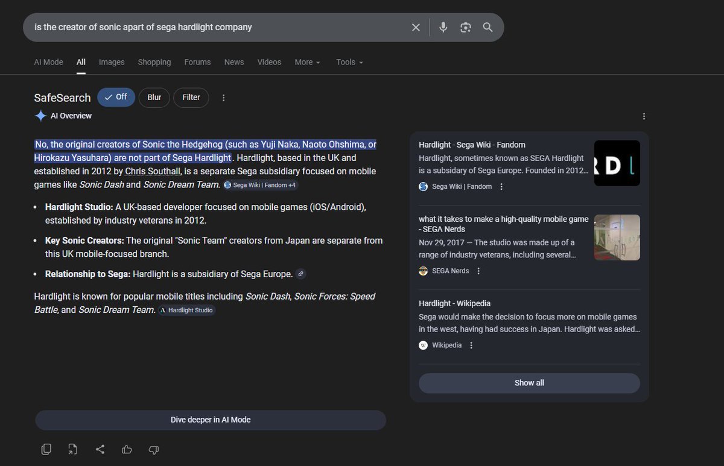Image resolution: width=724 pixels, height=466 pixels.
Task: Share the AI Overview
Action: point(100,449)
